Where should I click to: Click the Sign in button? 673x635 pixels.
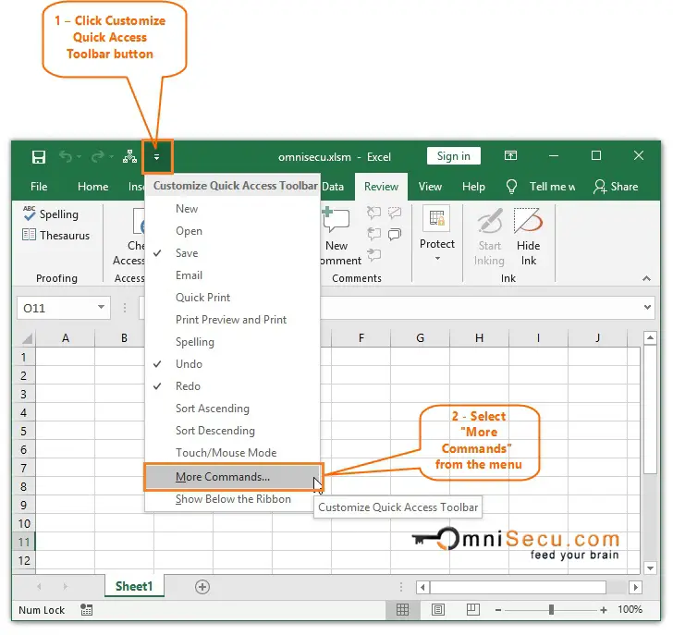tap(454, 156)
